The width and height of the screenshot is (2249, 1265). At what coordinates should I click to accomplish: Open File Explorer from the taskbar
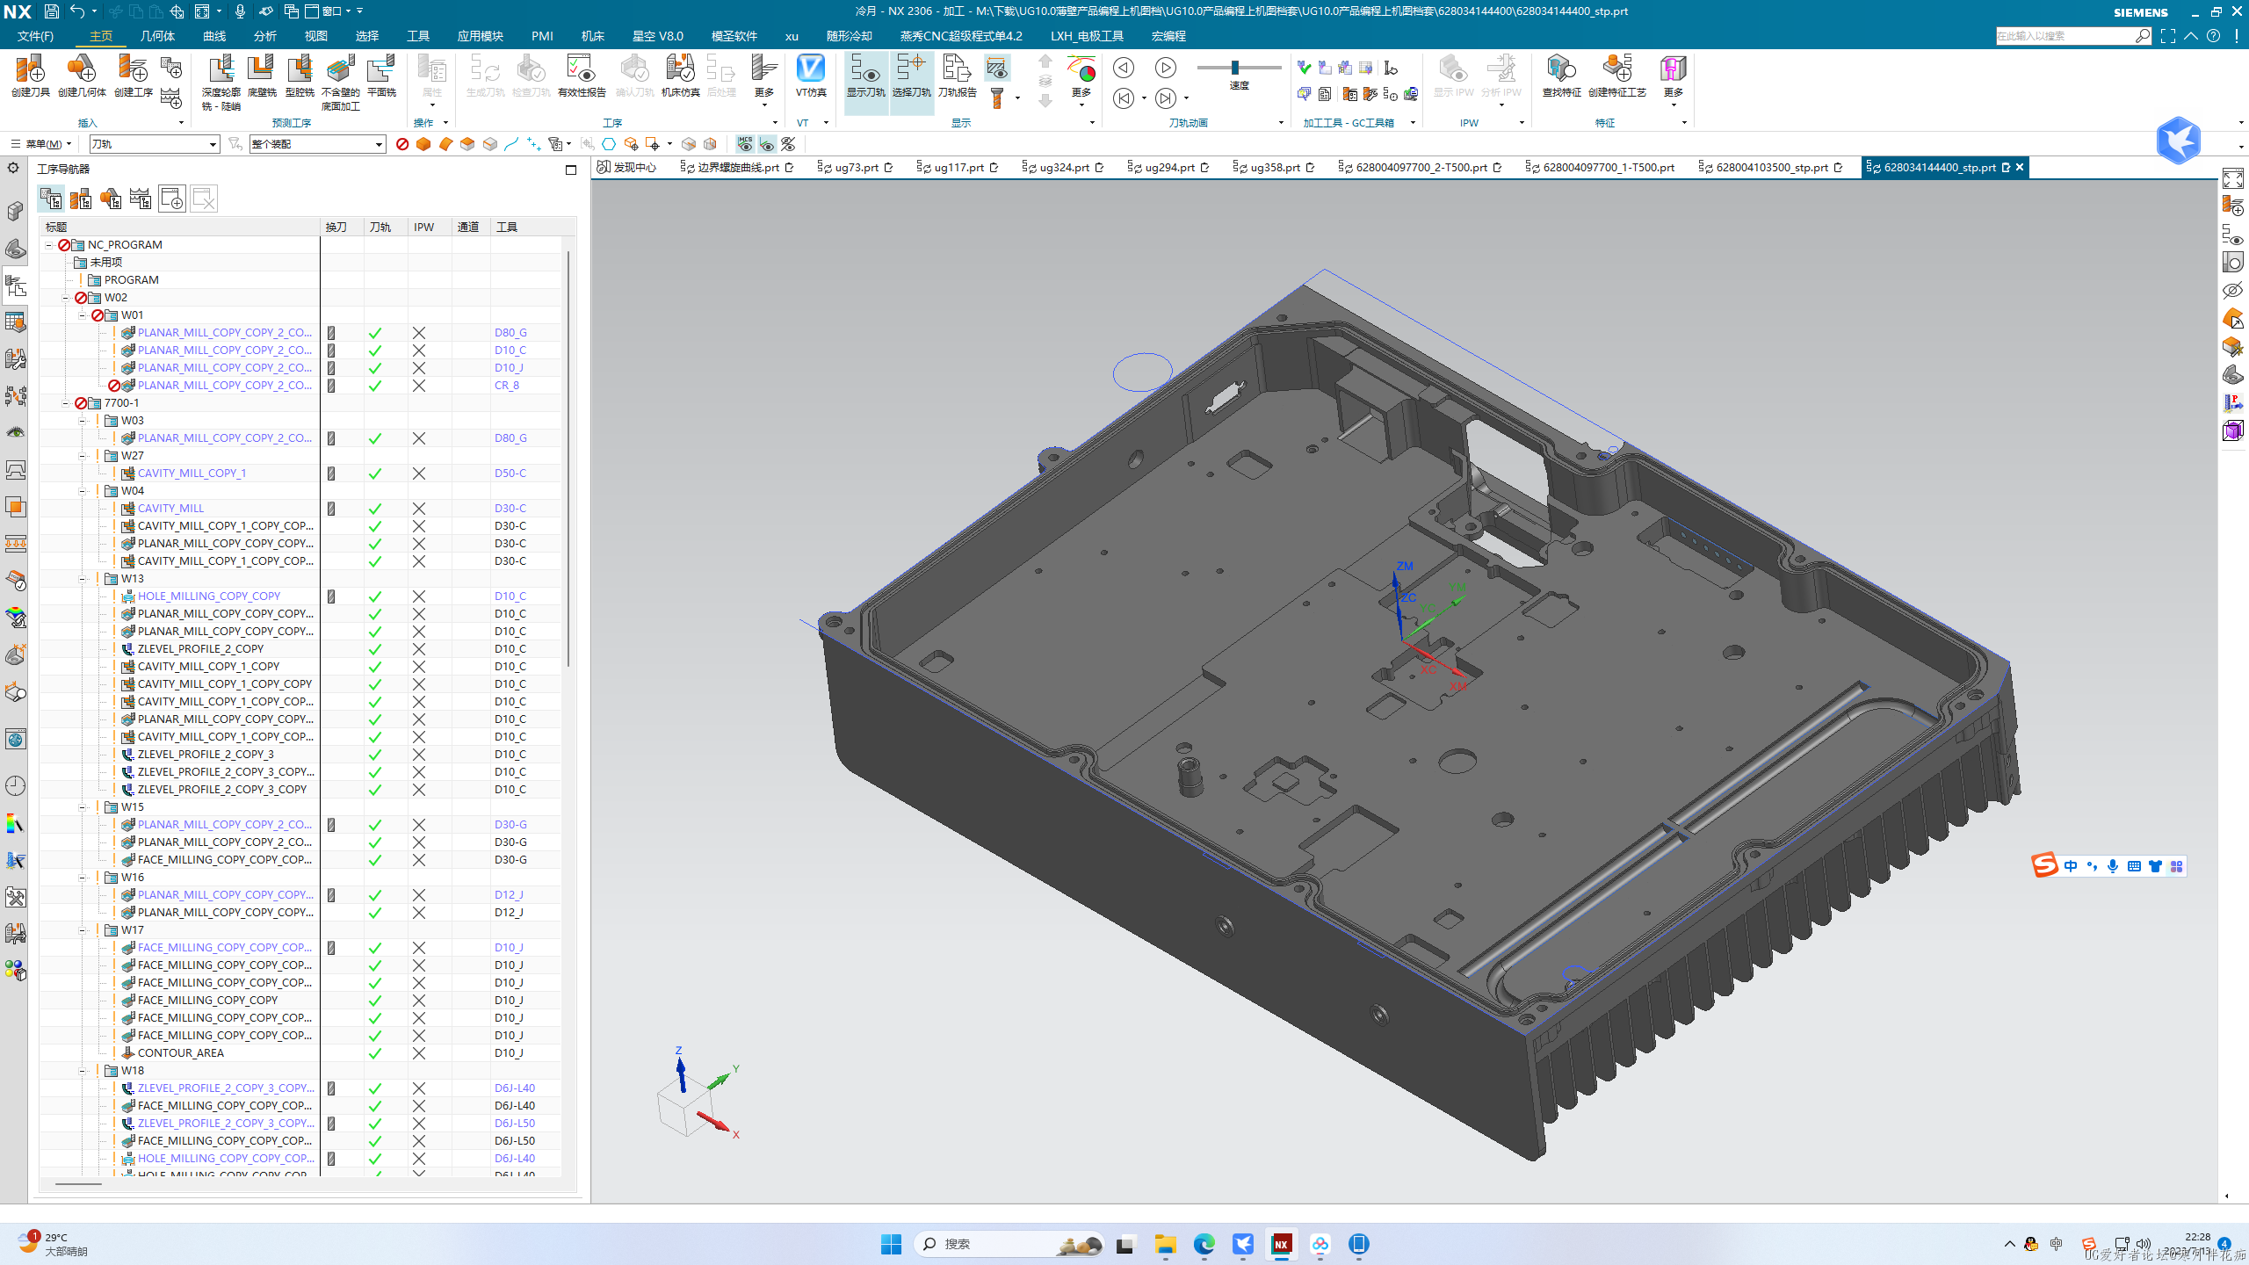click(x=1165, y=1244)
